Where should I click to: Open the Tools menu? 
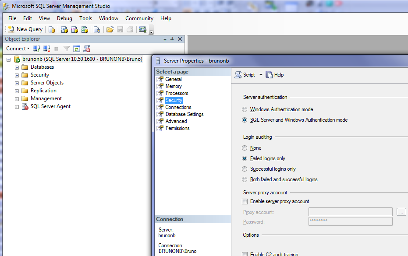(x=85, y=18)
